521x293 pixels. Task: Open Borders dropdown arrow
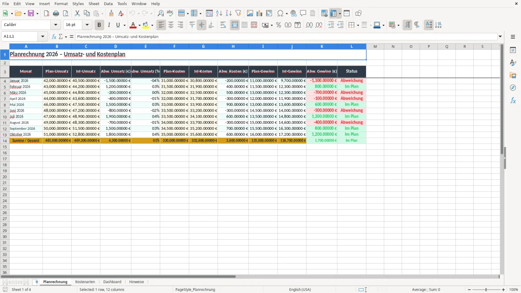[x=358, y=25]
